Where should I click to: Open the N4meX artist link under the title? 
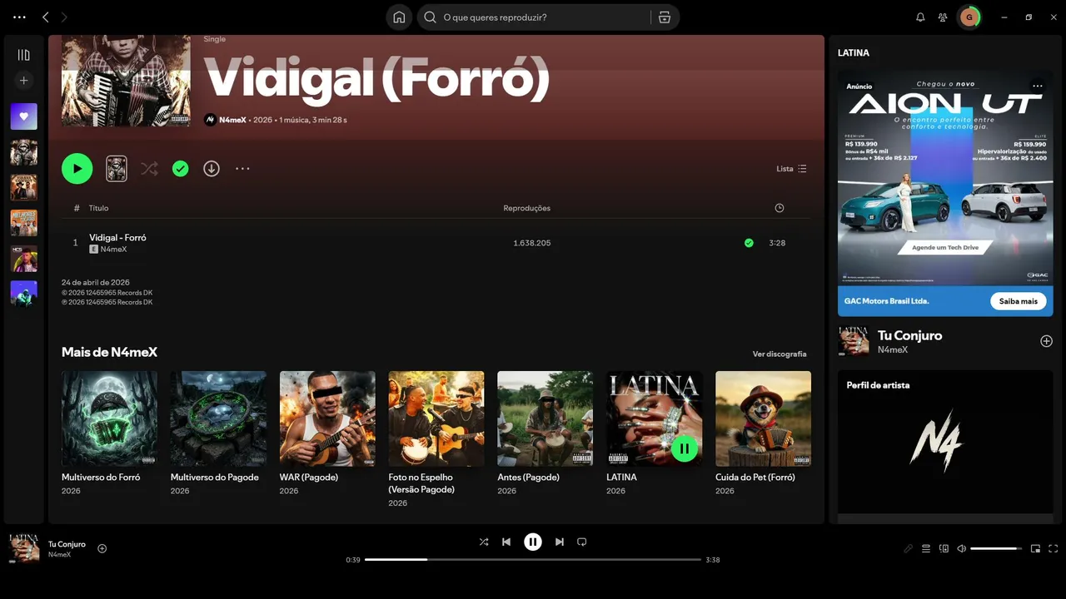[232, 120]
